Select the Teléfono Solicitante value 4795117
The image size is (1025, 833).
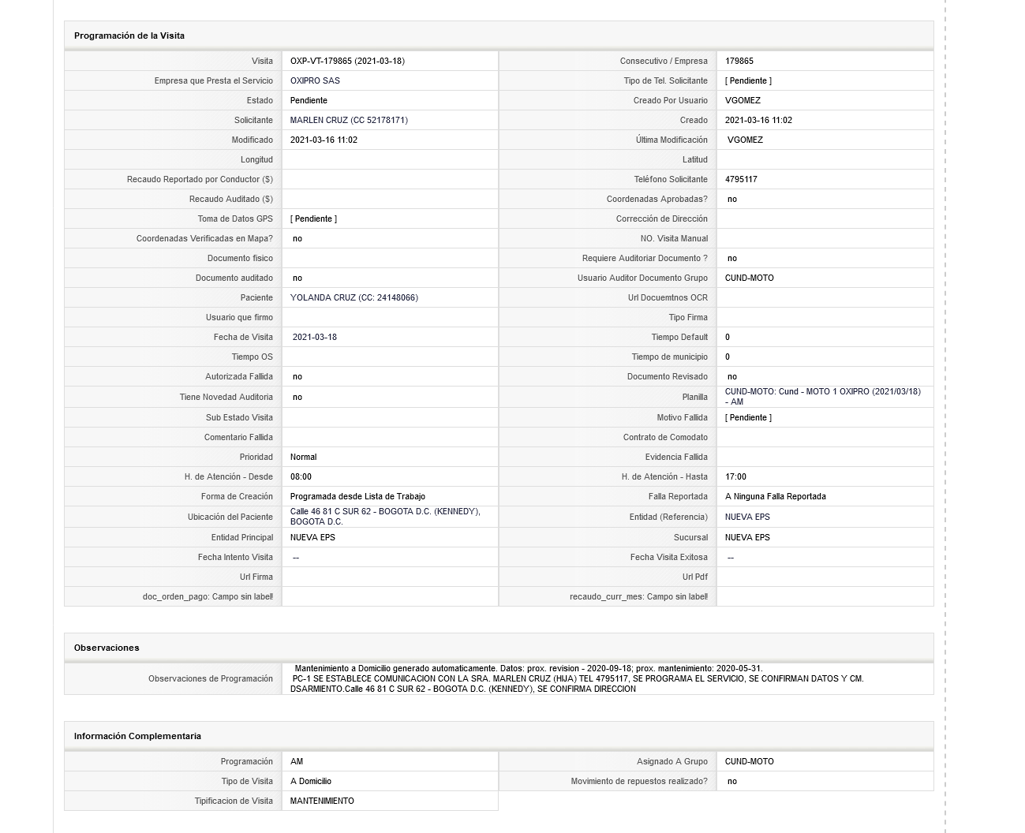pos(741,179)
